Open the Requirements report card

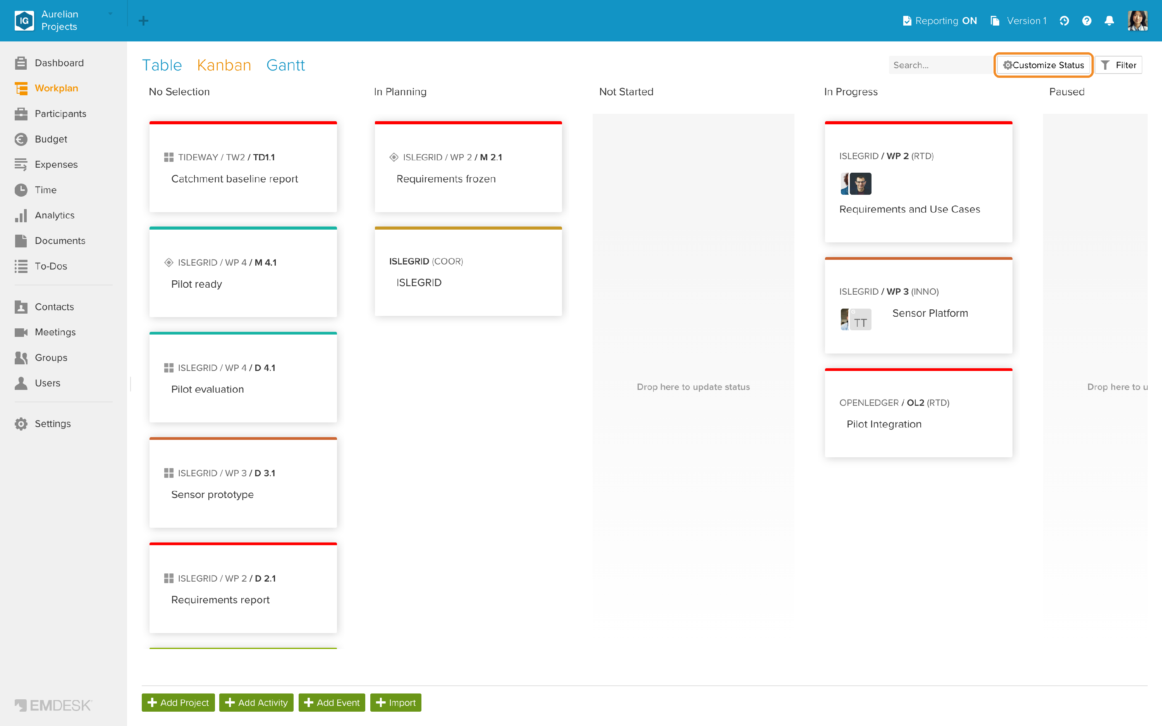click(x=243, y=588)
